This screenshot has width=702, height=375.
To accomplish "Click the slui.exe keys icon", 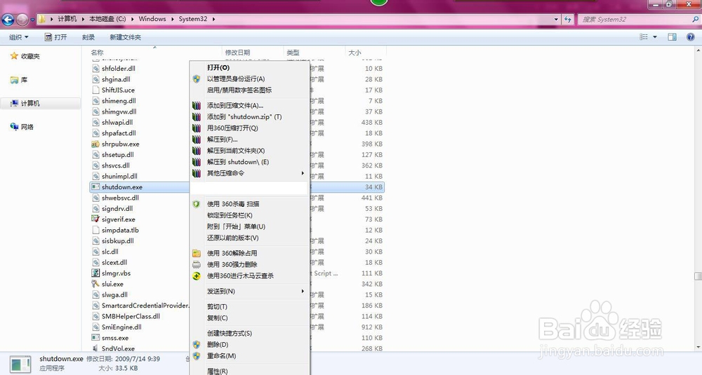I will click(95, 284).
